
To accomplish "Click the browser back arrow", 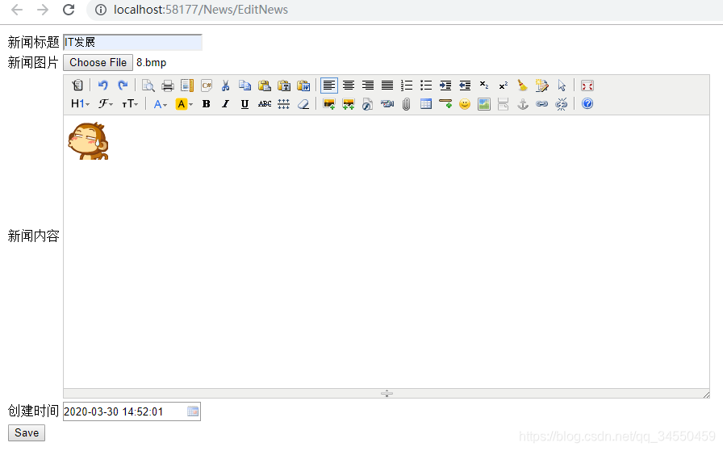I will point(17,10).
